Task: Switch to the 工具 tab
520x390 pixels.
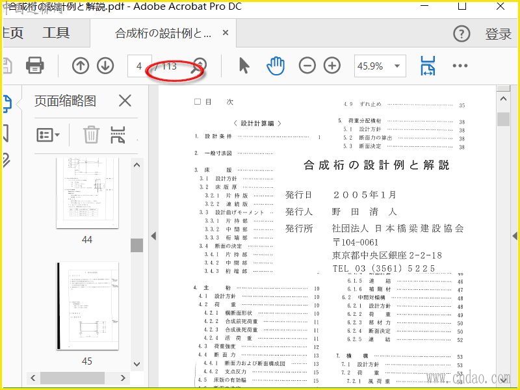Action: pyautogui.click(x=56, y=33)
